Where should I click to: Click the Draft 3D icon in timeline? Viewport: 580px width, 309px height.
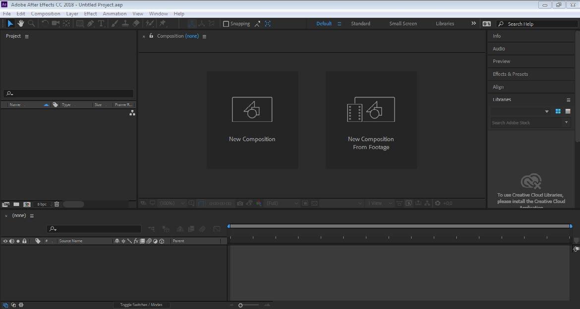(166, 229)
